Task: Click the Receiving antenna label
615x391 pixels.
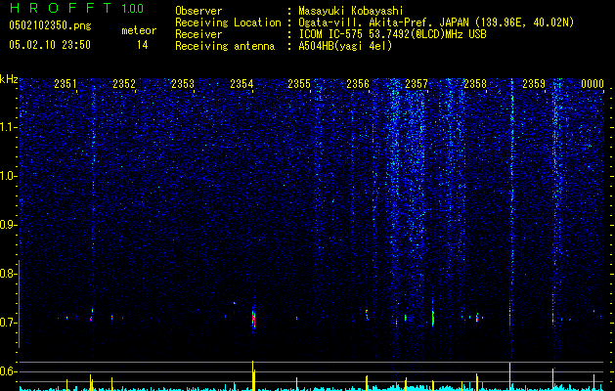Action: [225, 46]
